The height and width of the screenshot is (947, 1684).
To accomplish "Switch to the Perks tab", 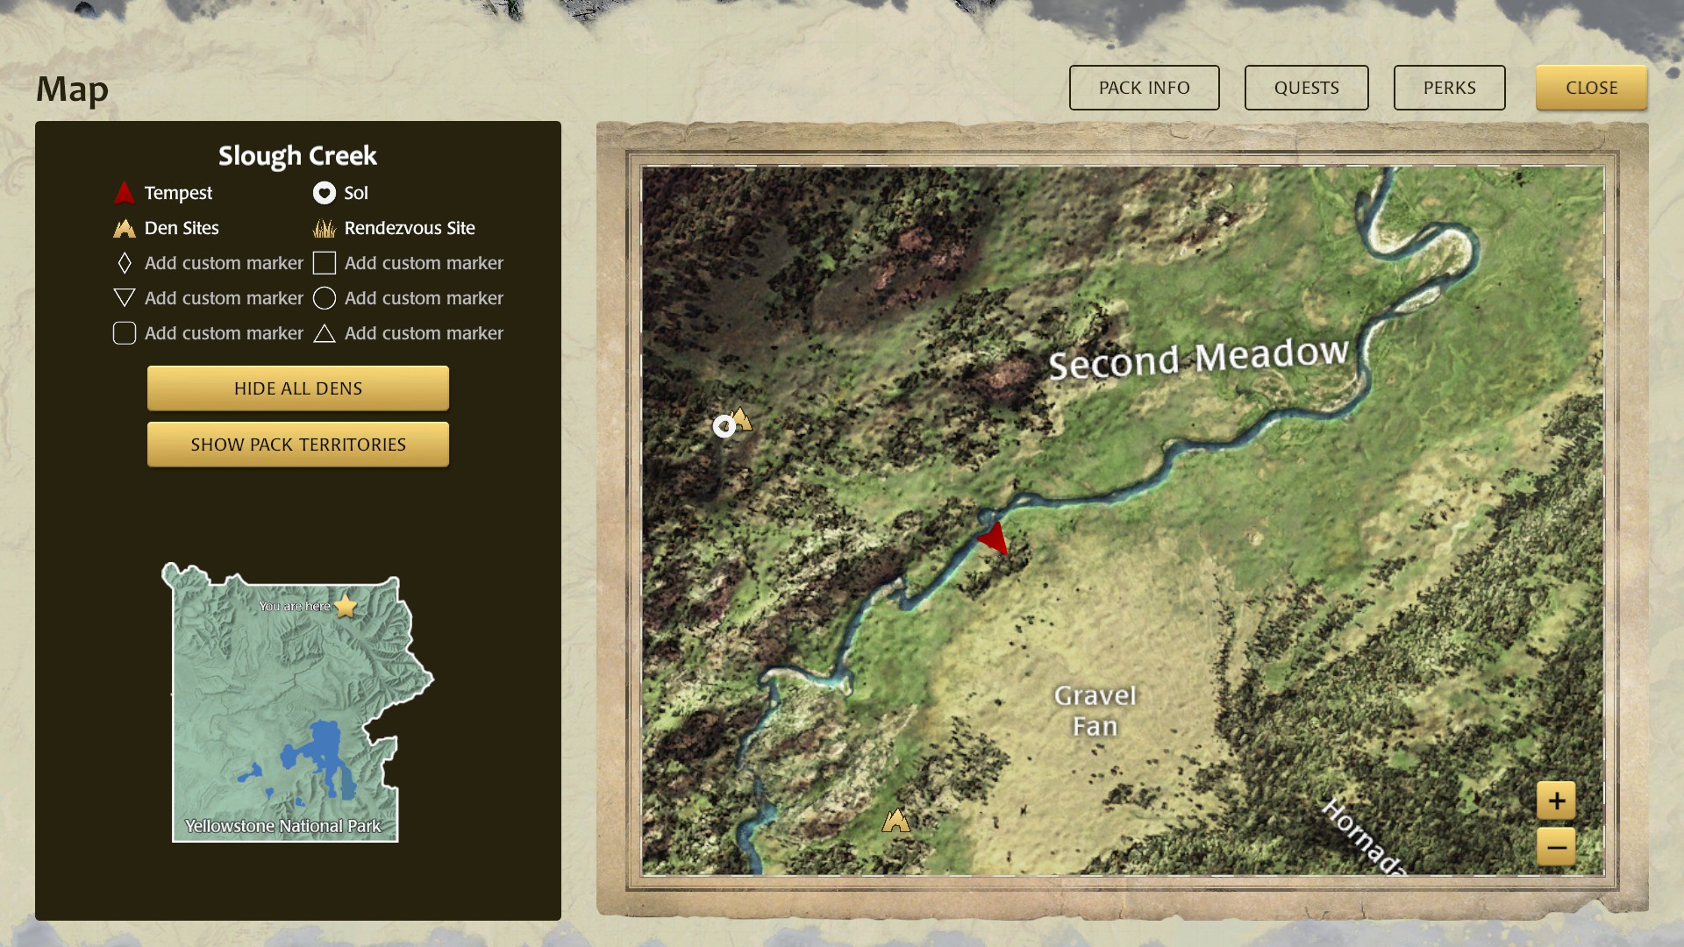I will click(1449, 88).
